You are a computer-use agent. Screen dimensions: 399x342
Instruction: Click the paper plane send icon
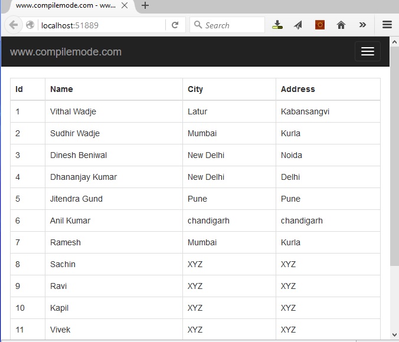(298, 25)
